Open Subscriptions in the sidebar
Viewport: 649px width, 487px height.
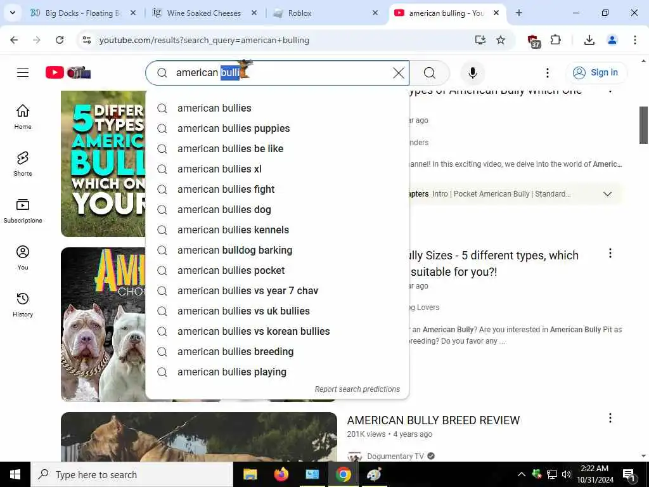(23, 211)
